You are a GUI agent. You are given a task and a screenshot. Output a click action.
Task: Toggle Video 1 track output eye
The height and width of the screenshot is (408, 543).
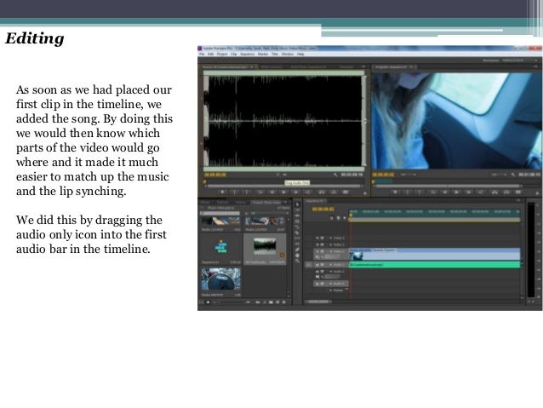[x=317, y=251]
